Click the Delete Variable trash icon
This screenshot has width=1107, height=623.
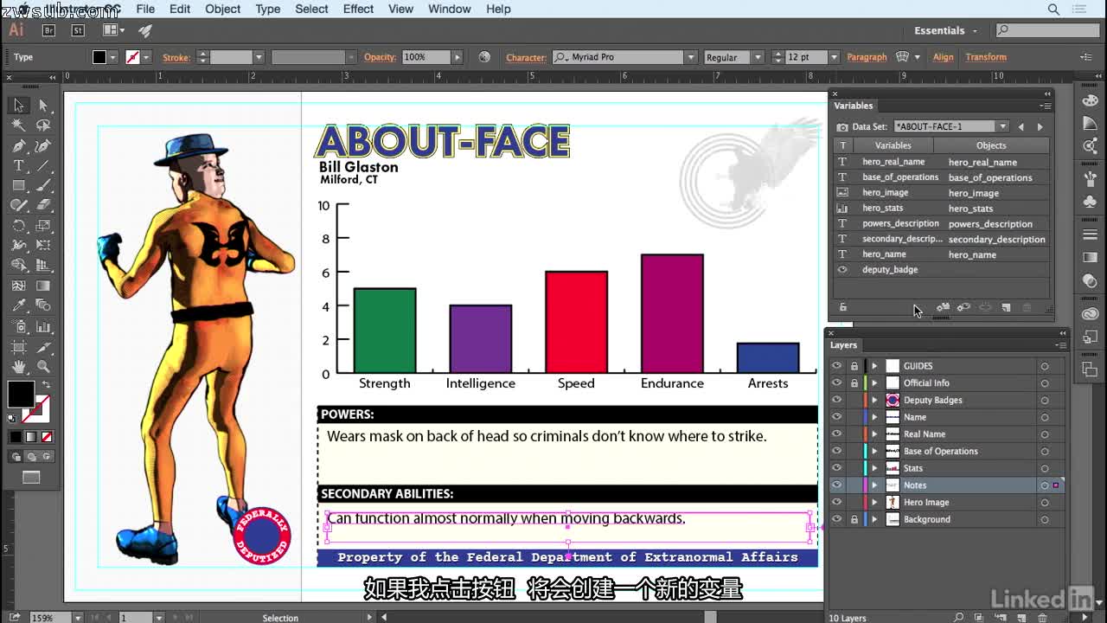[1027, 308]
